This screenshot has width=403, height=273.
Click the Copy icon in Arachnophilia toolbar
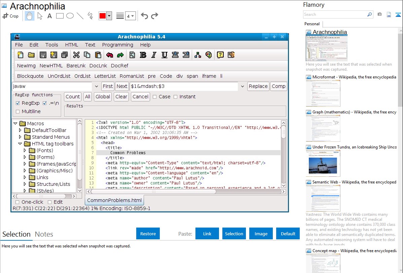[x=87, y=55]
